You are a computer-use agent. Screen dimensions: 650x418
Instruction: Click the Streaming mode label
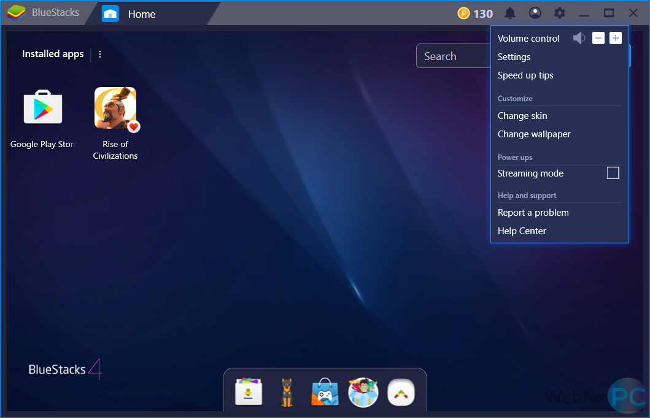pyautogui.click(x=530, y=173)
